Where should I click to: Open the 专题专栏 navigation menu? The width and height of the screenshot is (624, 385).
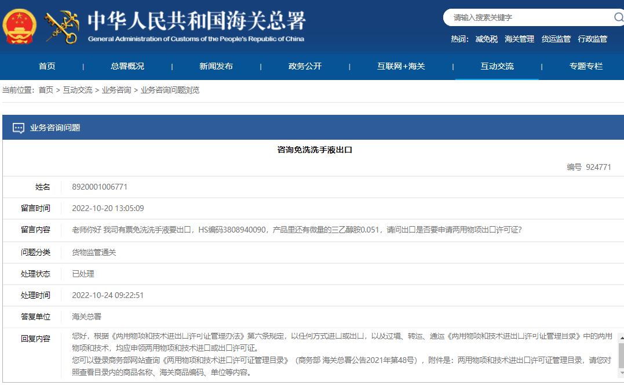587,66
